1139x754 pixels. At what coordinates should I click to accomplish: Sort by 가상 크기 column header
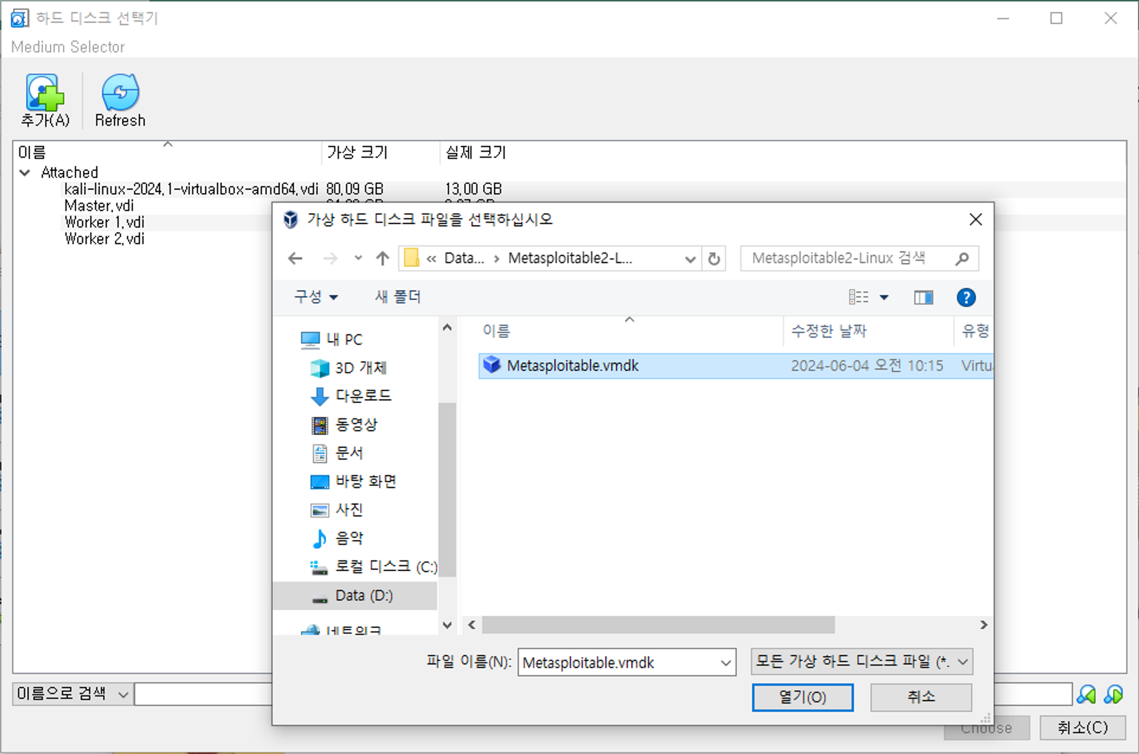click(380, 152)
